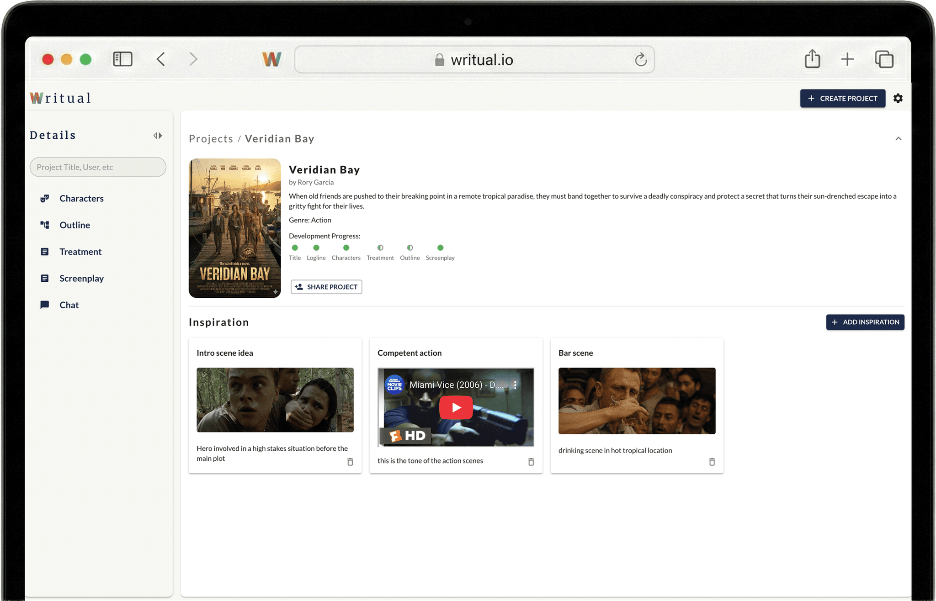This screenshot has height=601, width=936.
Task: Open the Miami Vice video options menu
Action: [516, 385]
